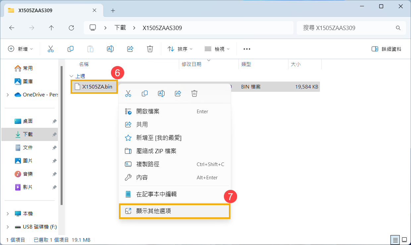
Task: Click the refresh icon in the address bar
Action: (x=71, y=28)
